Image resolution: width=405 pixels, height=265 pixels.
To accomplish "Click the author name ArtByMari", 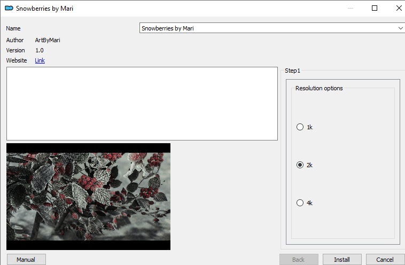I will click(48, 40).
